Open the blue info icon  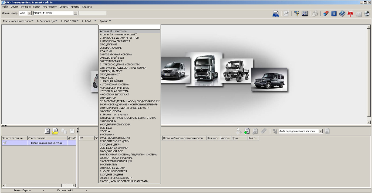(x=334, y=14)
